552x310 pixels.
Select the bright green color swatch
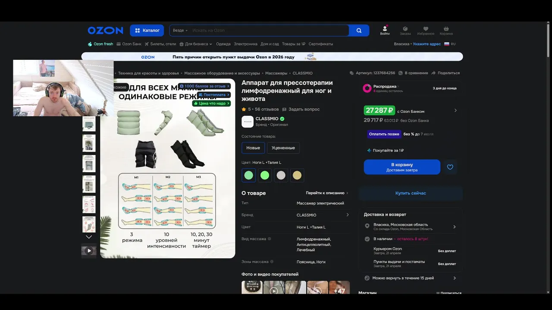pos(265,175)
